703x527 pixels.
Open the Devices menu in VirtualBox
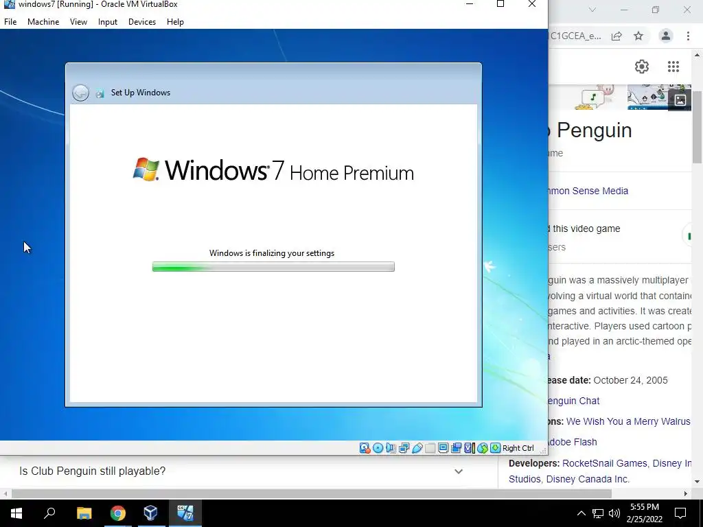pos(142,21)
